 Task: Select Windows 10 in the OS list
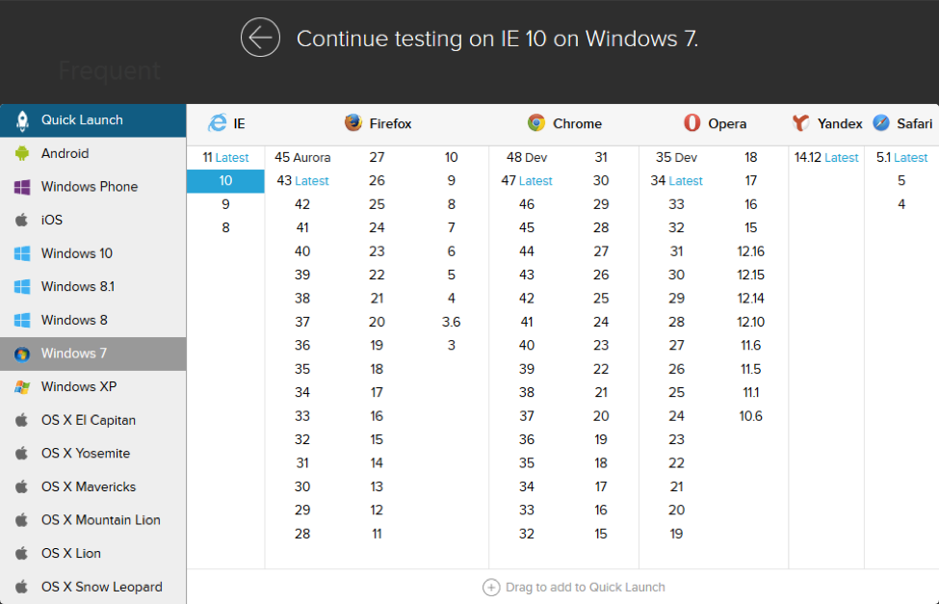point(76,253)
